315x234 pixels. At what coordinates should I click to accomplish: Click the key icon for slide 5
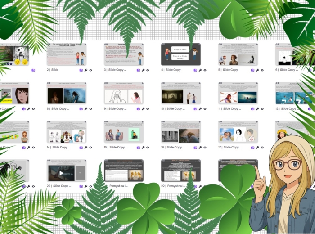pyautogui.click(x=257, y=70)
